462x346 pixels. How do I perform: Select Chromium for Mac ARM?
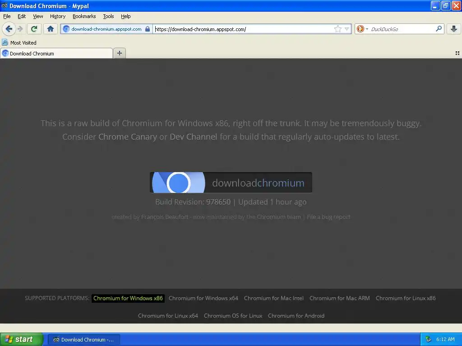(340, 298)
